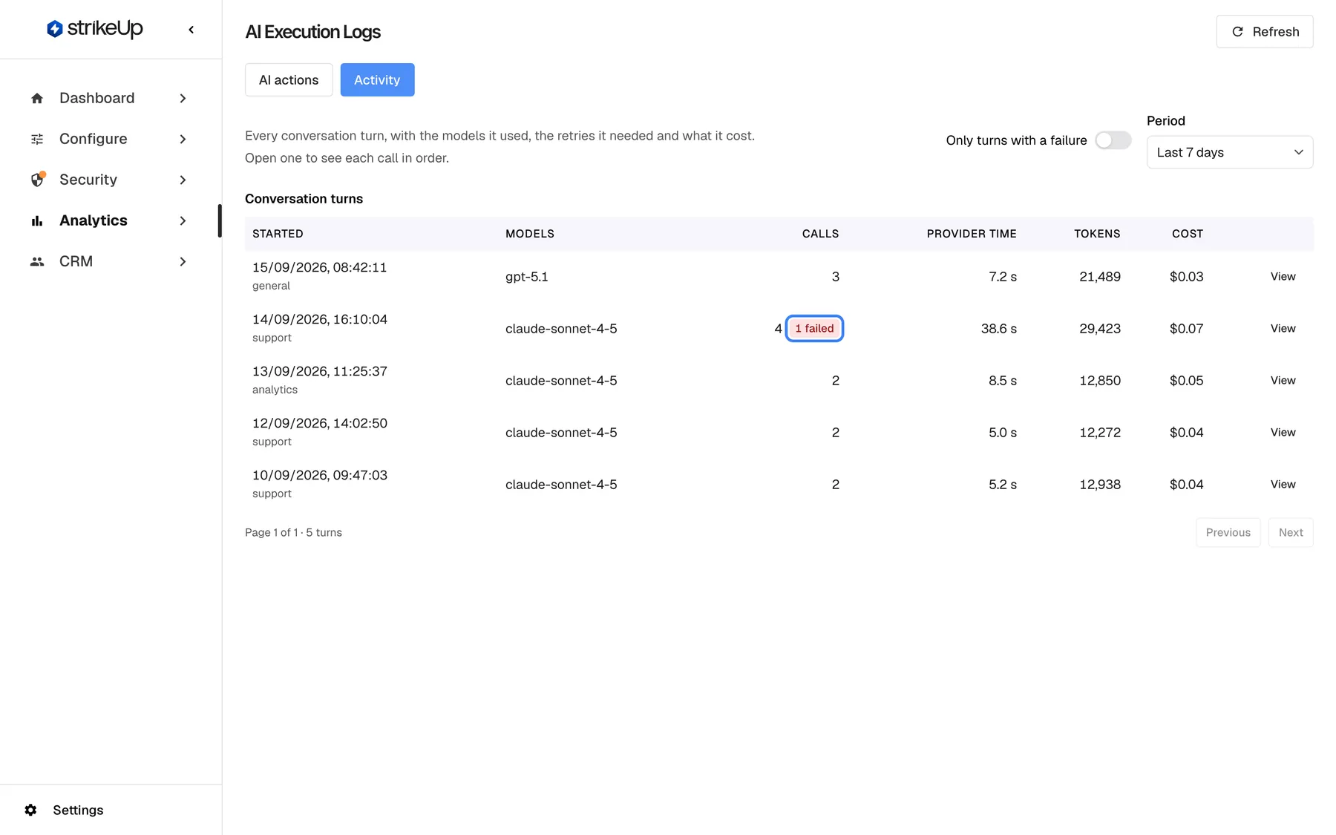The image size is (1336, 835).
Task: Click the 13/09/2026, 11:25:37 timestamp
Action: pyautogui.click(x=320, y=371)
